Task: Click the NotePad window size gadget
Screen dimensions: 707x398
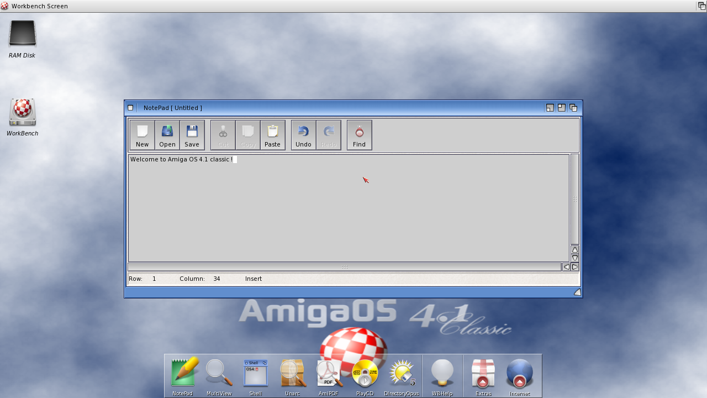Action: (x=577, y=292)
